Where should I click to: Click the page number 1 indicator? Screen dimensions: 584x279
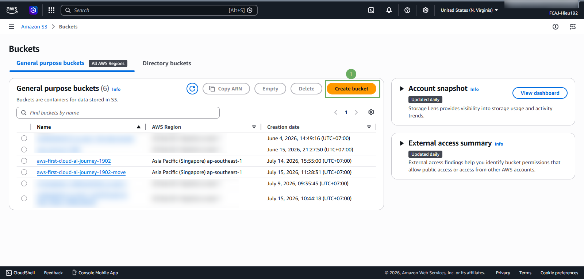[346, 112]
